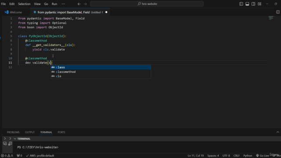
Task: Switch to the Welcome tab
Action: [x=16, y=12]
